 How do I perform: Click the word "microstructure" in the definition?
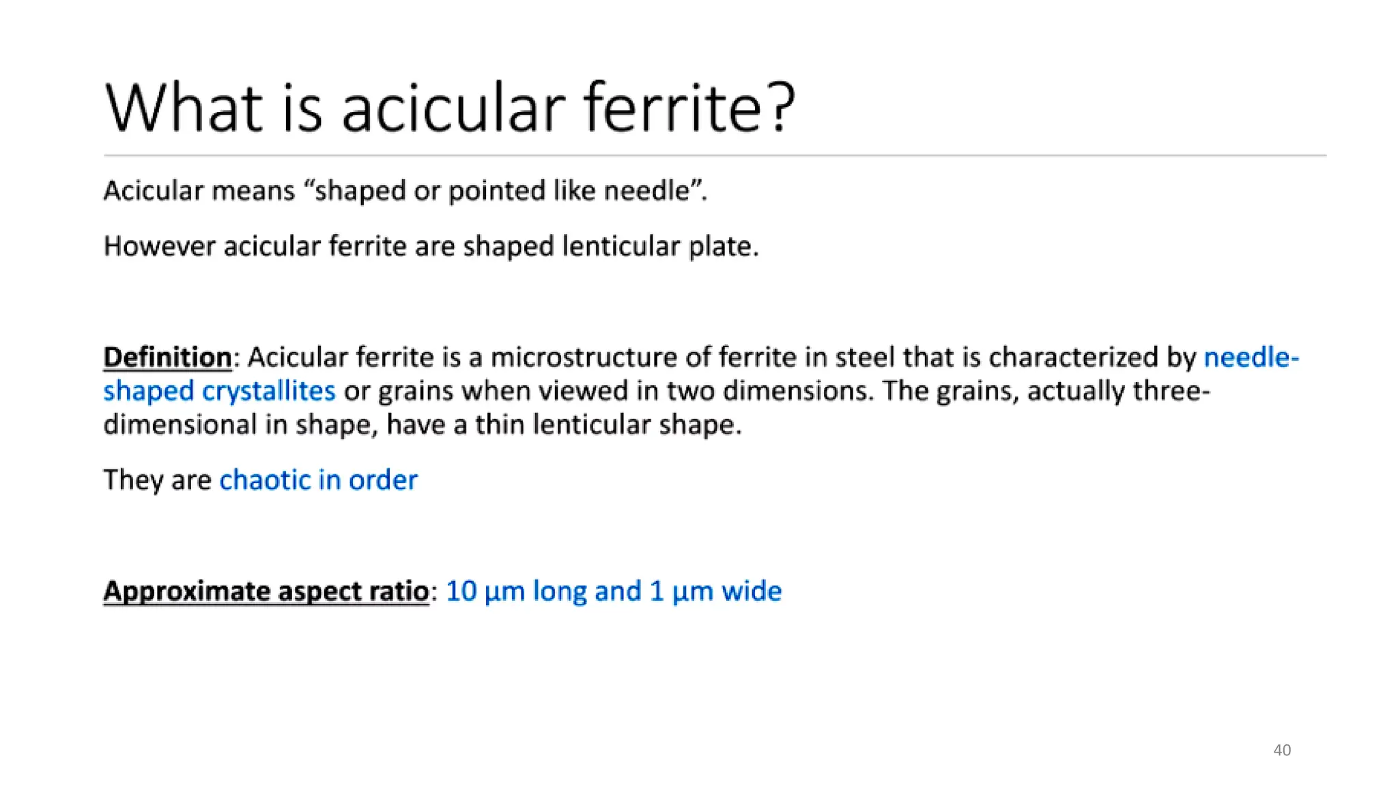coord(584,358)
